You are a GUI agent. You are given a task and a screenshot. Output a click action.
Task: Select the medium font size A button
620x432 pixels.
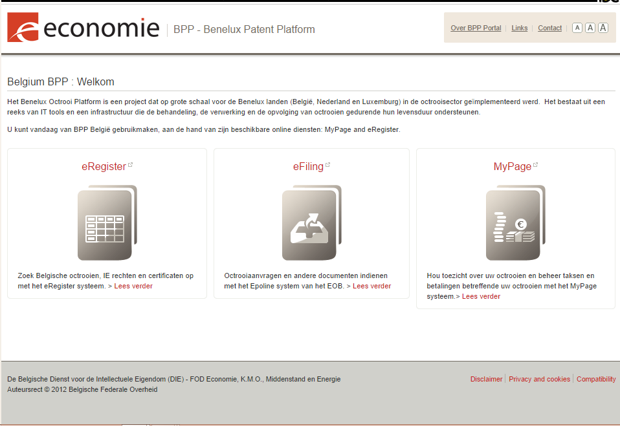(x=590, y=28)
